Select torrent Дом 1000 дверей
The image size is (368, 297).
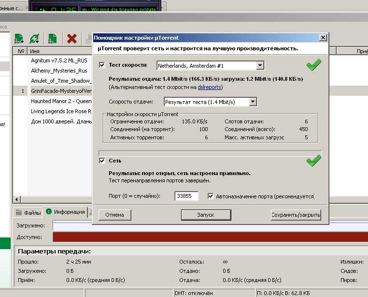coord(61,121)
